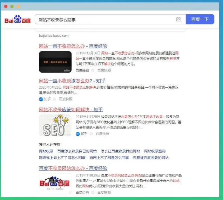Screen dimensions: 223x200
Task: Open camera image search icon
Action: (x=178, y=19)
